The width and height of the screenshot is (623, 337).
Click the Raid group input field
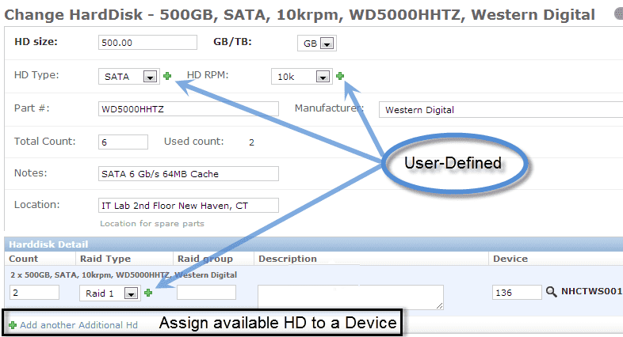206,293
